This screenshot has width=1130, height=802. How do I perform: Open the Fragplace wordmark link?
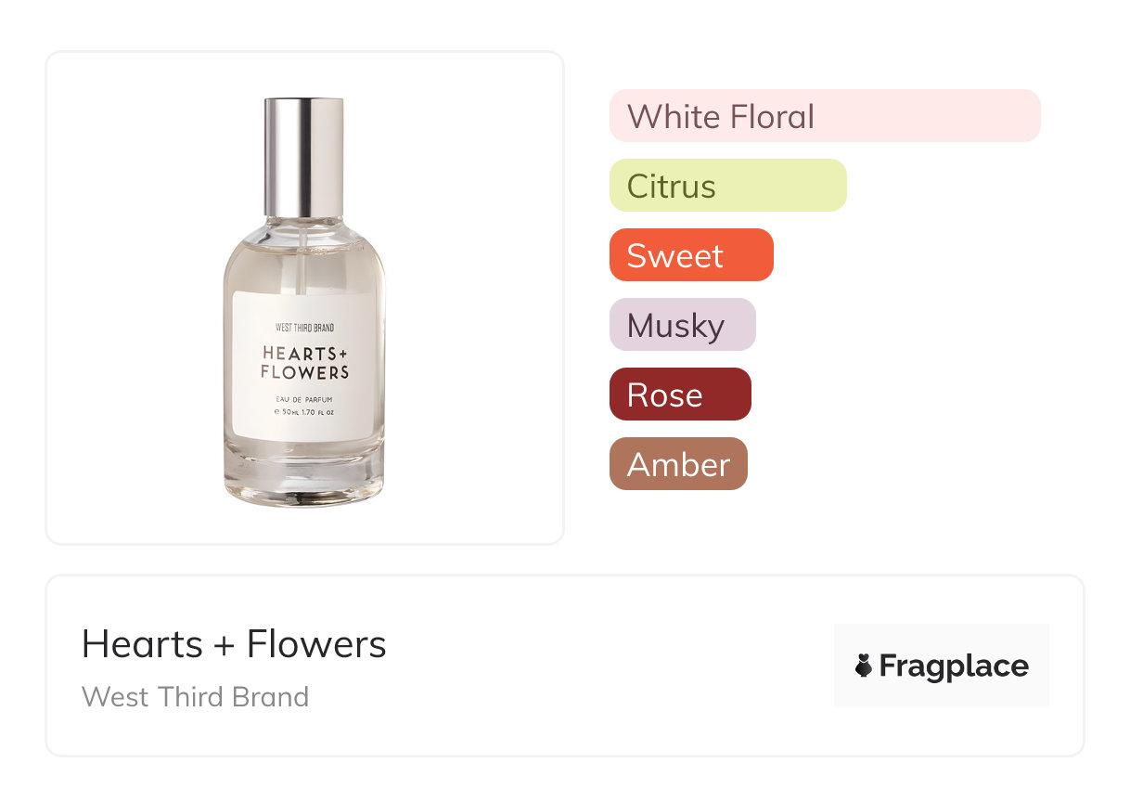point(954,666)
